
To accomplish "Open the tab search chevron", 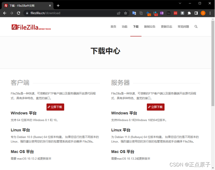I will pos(180,3).
